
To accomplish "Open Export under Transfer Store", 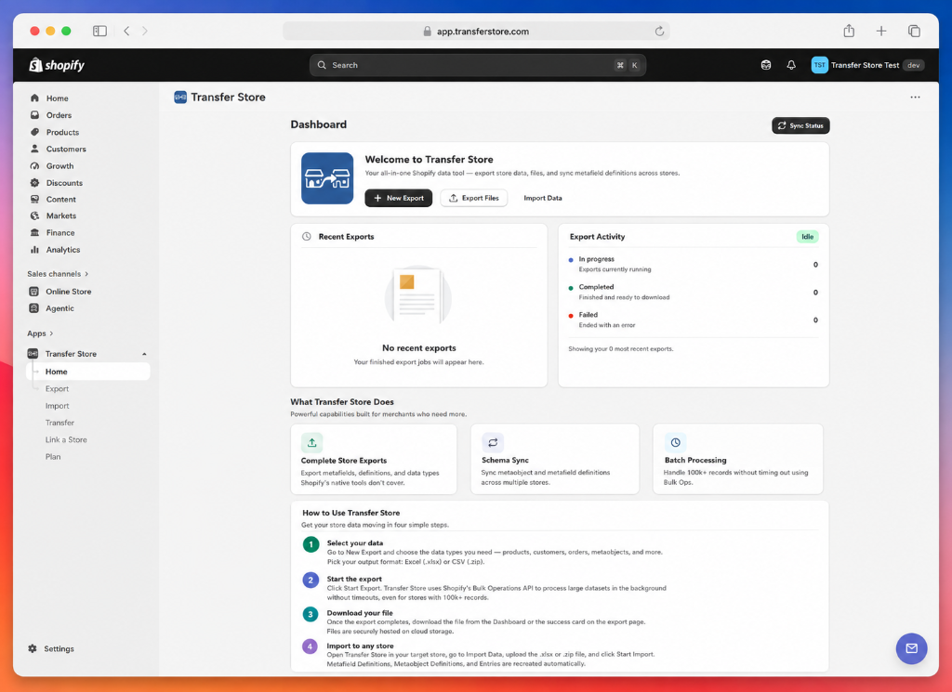I will (57, 389).
